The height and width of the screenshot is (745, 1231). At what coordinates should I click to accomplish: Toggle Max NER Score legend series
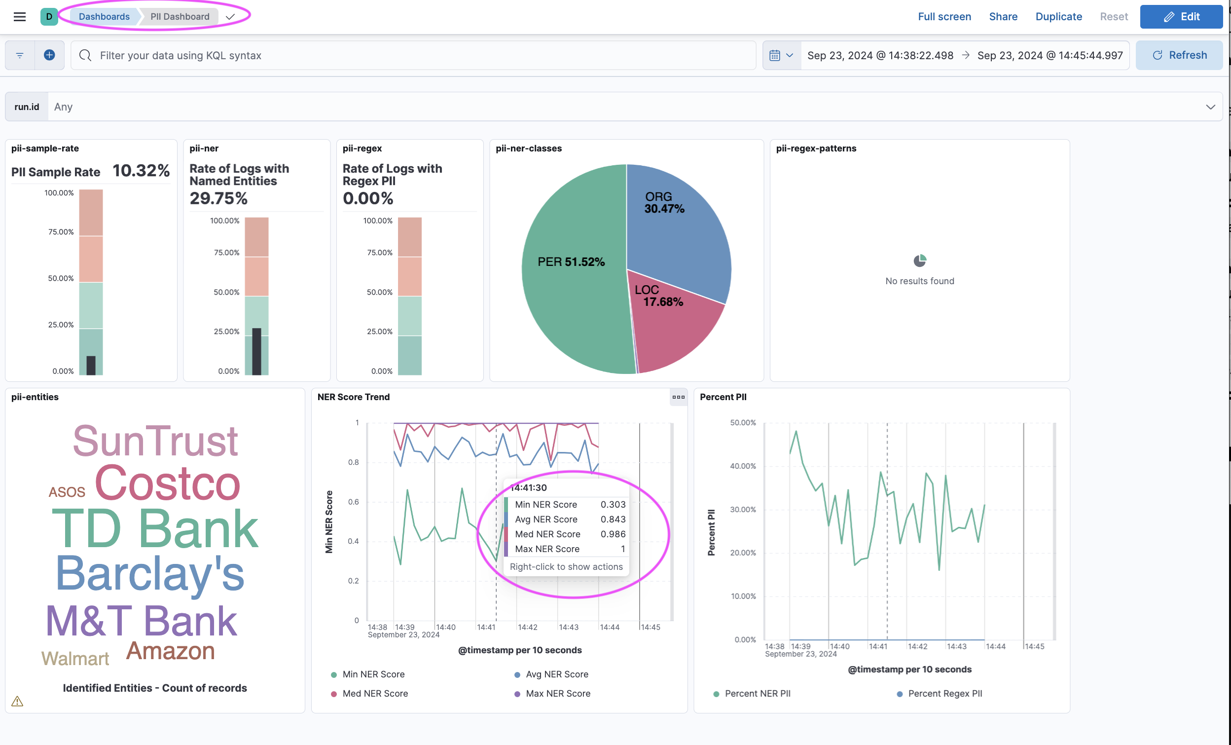(x=557, y=694)
